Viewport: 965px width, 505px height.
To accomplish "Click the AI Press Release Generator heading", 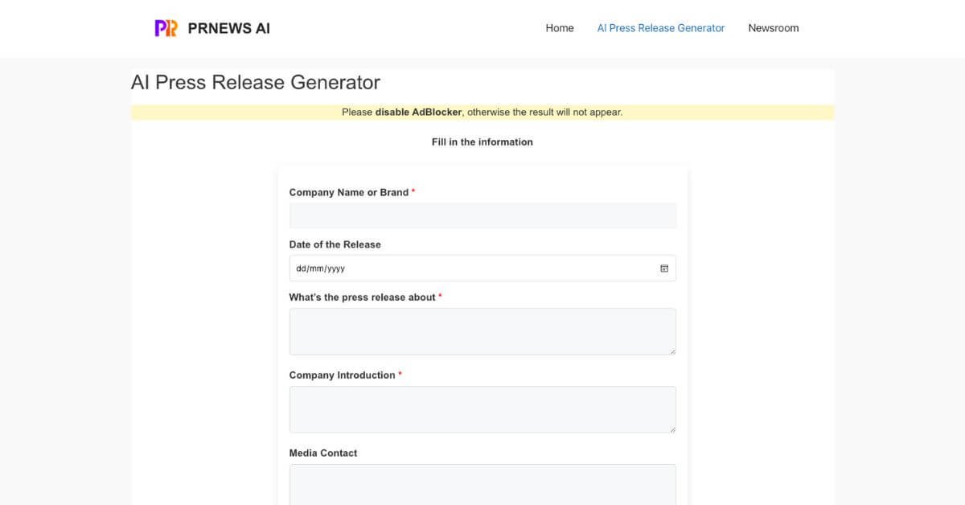I will click(x=256, y=83).
